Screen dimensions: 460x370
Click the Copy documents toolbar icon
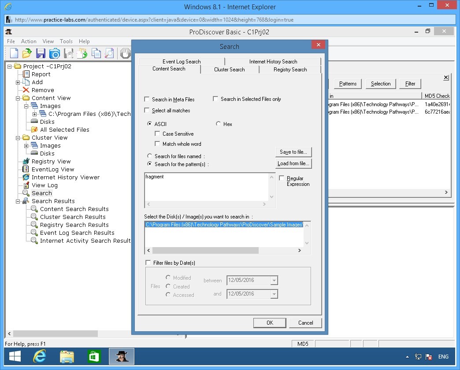[96, 53]
